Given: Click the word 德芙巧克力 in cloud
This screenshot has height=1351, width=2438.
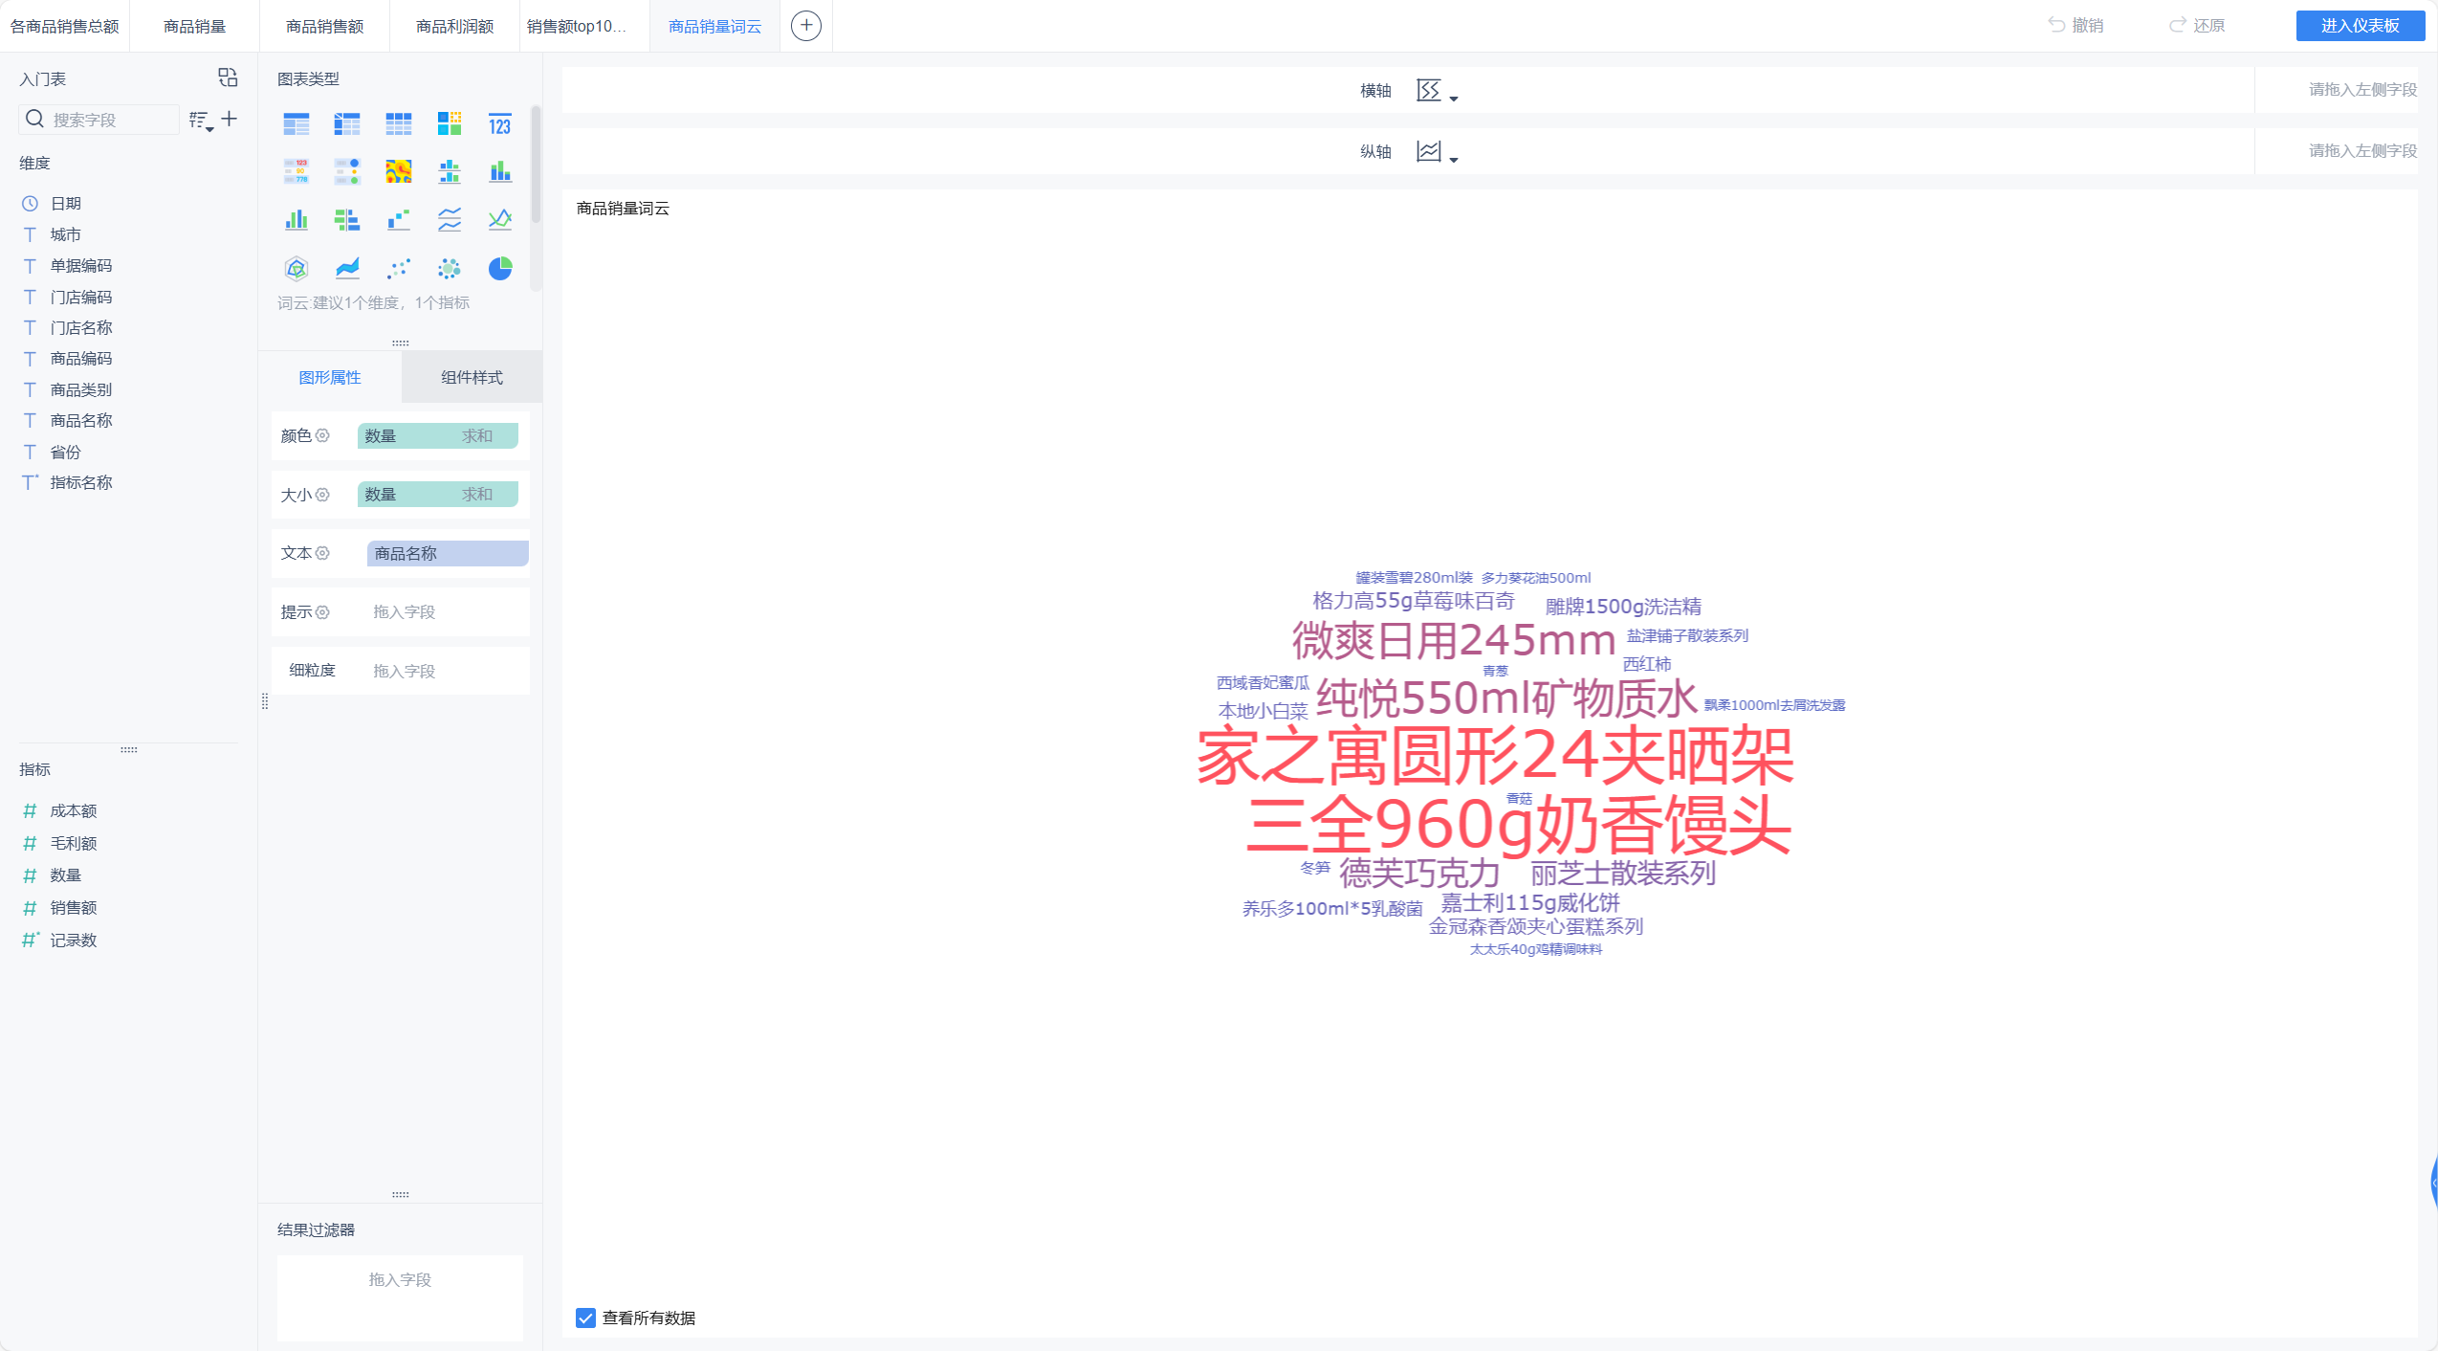Looking at the screenshot, I should tap(1418, 873).
